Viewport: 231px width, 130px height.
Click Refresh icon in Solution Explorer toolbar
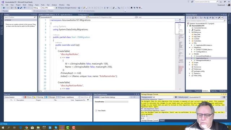click(208, 18)
